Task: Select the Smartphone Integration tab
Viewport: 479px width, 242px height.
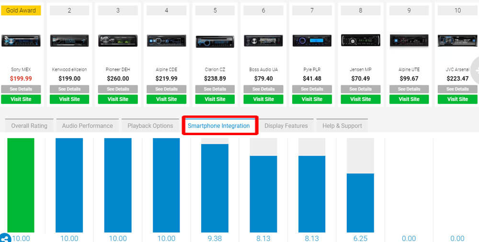Action: click(219, 126)
